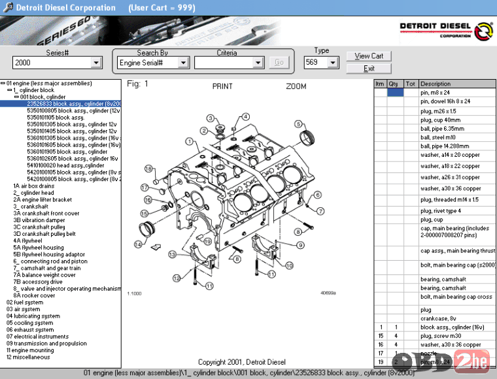The width and height of the screenshot is (497, 379).
Task: Open 3_ crankshaft section
Action: pyautogui.click(x=31, y=206)
